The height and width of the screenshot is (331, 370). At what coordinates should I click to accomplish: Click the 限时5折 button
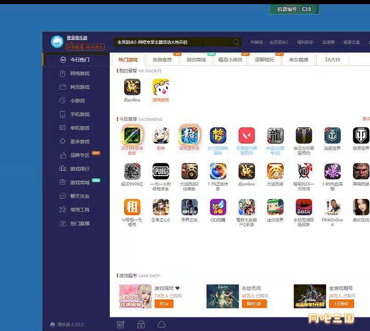255,304
